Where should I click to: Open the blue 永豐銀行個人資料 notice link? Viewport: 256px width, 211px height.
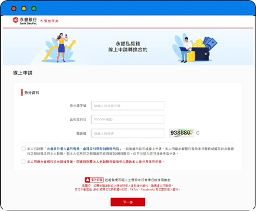[x=82, y=149]
